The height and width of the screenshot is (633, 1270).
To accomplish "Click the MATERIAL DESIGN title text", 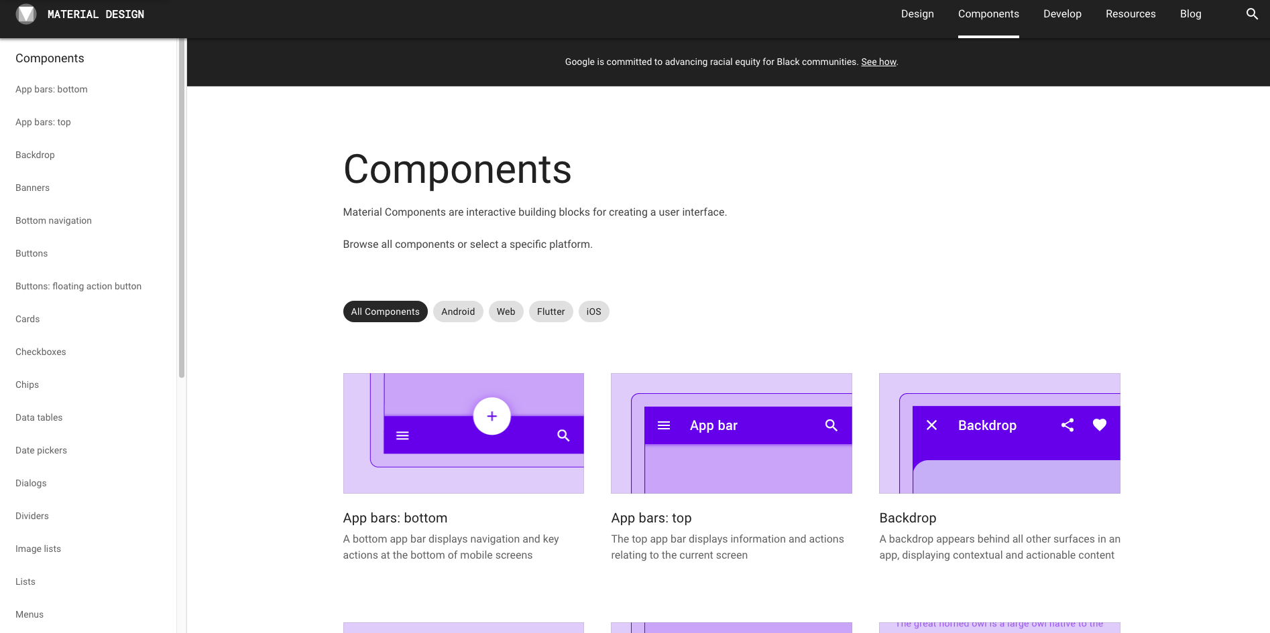I will click(96, 14).
